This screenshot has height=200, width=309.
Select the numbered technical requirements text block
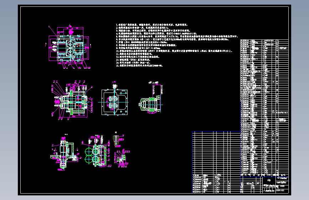177,45
